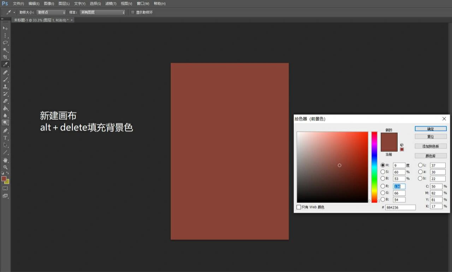Select the Pen tool

pos(5,131)
